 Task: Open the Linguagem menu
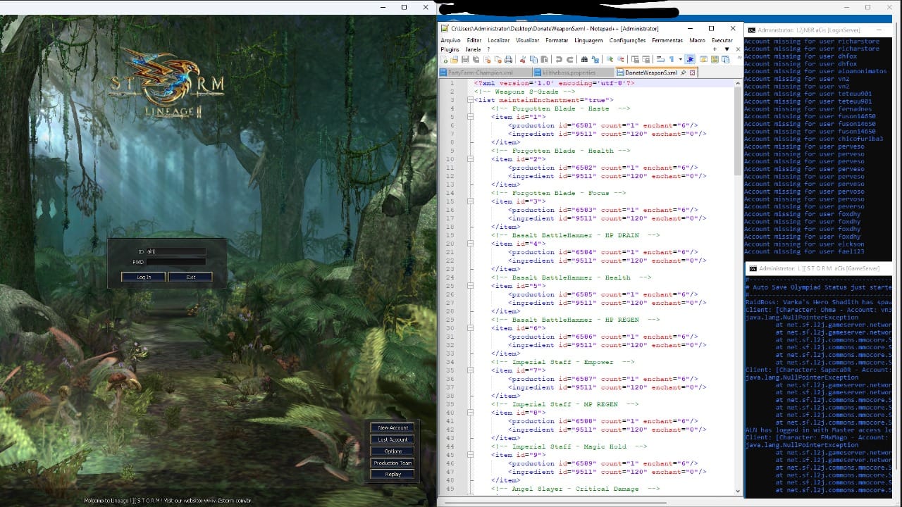588,40
